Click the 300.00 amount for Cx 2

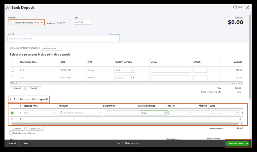[x=239, y=78]
